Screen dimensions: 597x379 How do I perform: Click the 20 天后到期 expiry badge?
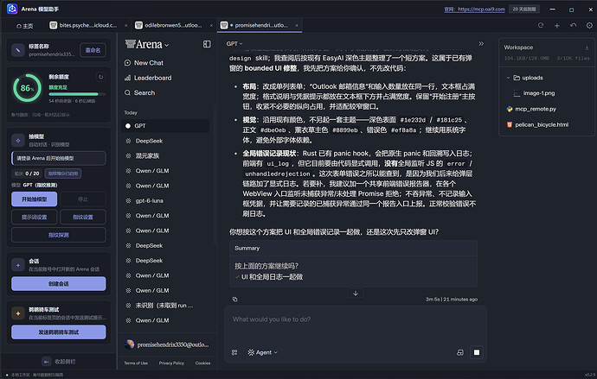[x=524, y=9]
